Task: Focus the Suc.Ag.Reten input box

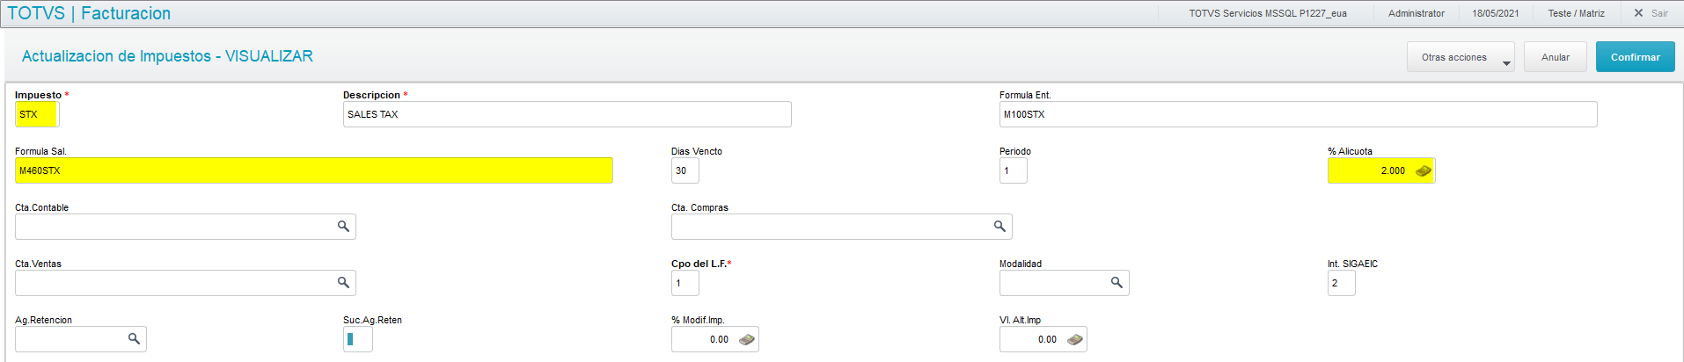Action: [x=358, y=339]
